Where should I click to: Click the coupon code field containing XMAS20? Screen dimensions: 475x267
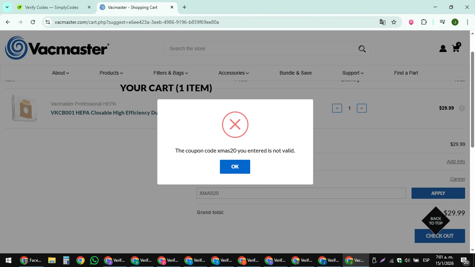click(301, 193)
